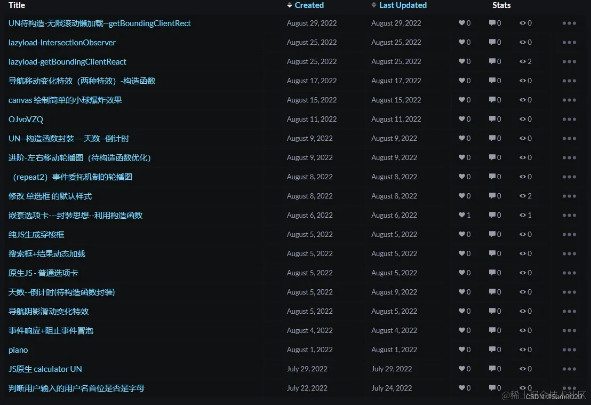Open more options for 修改 单选框 的默认样式 row
Image resolution: width=591 pixels, height=405 pixels.
pyautogui.click(x=569, y=196)
